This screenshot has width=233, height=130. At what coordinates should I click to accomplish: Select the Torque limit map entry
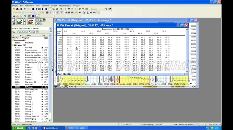(30, 60)
